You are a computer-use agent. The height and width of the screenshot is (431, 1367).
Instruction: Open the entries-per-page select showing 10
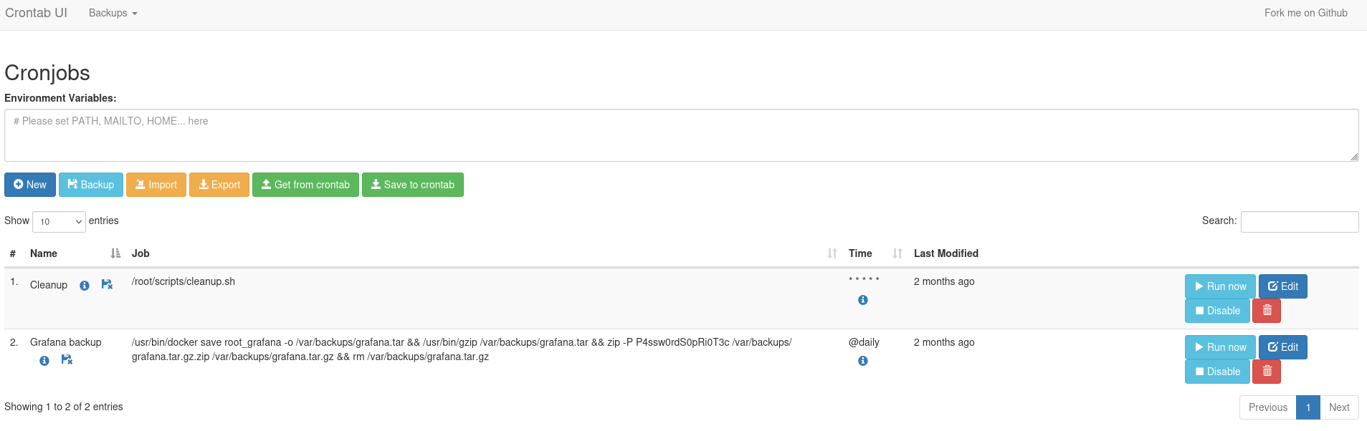tap(59, 222)
